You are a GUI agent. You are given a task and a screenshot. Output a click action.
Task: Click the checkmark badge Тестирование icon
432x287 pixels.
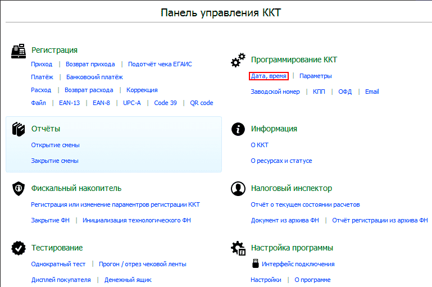point(19,248)
